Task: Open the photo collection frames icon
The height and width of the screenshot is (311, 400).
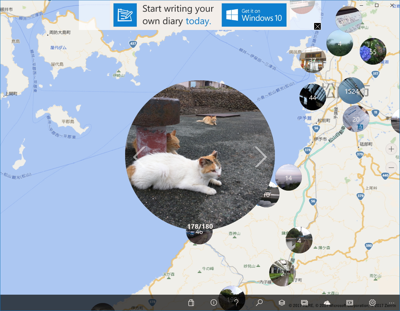Action: click(304, 303)
